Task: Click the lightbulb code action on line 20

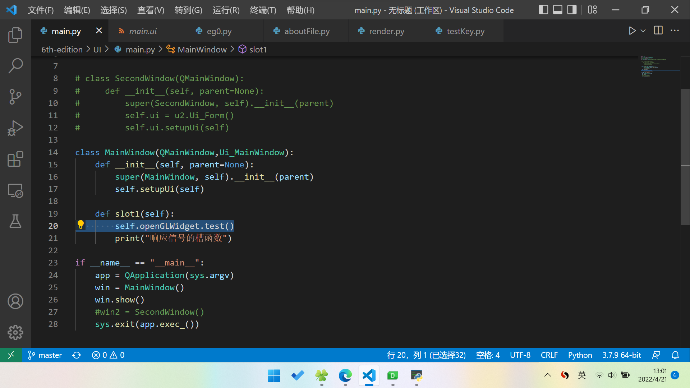Action: [x=80, y=225]
